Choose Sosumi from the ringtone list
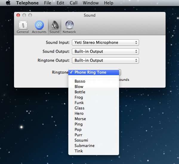 (x=94, y=140)
